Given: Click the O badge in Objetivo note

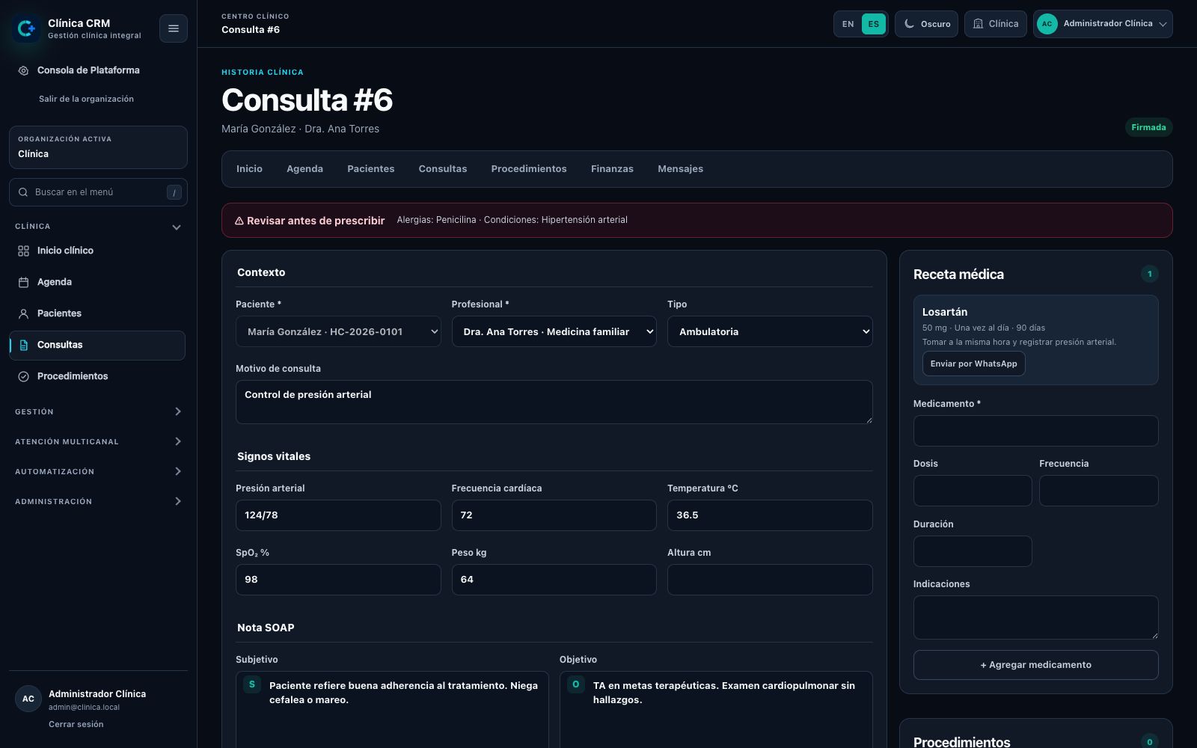Looking at the screenshot, I should [575, 684].
